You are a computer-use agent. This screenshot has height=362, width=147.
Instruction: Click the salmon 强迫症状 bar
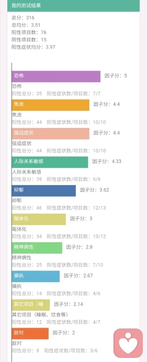click(51, 134)
